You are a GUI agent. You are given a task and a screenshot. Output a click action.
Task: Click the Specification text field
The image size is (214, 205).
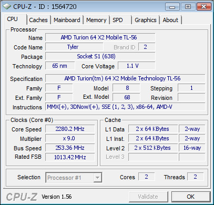[125, 78]
